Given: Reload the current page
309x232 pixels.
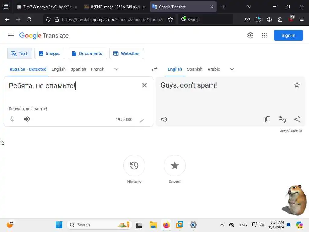Looking at the screenshot, I should coord(29,20).
